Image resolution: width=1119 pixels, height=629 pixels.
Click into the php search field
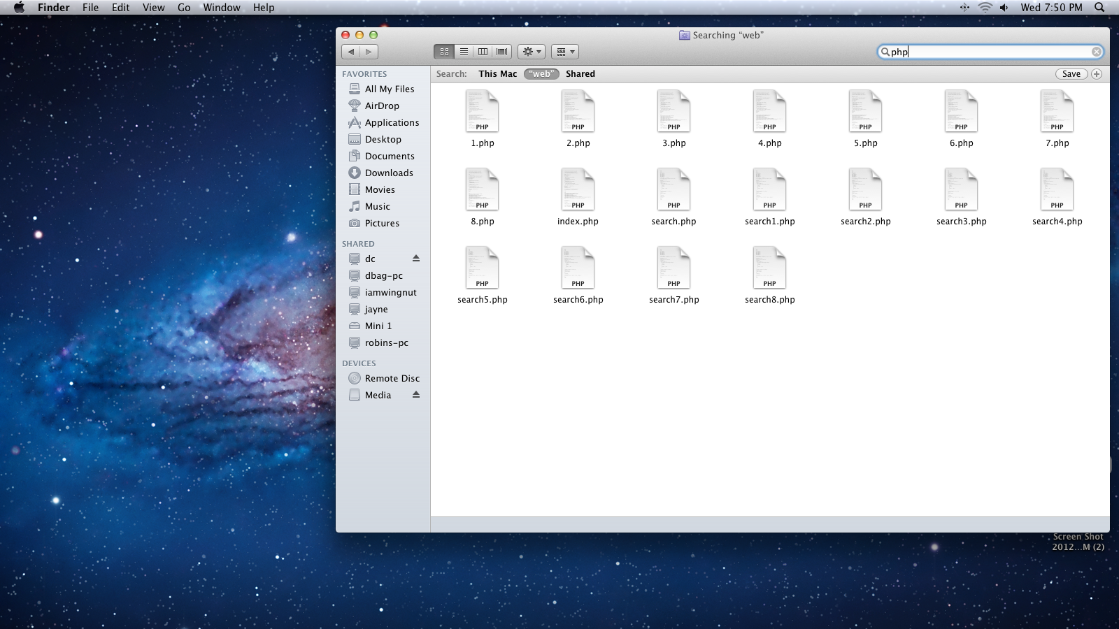point(986,52)
